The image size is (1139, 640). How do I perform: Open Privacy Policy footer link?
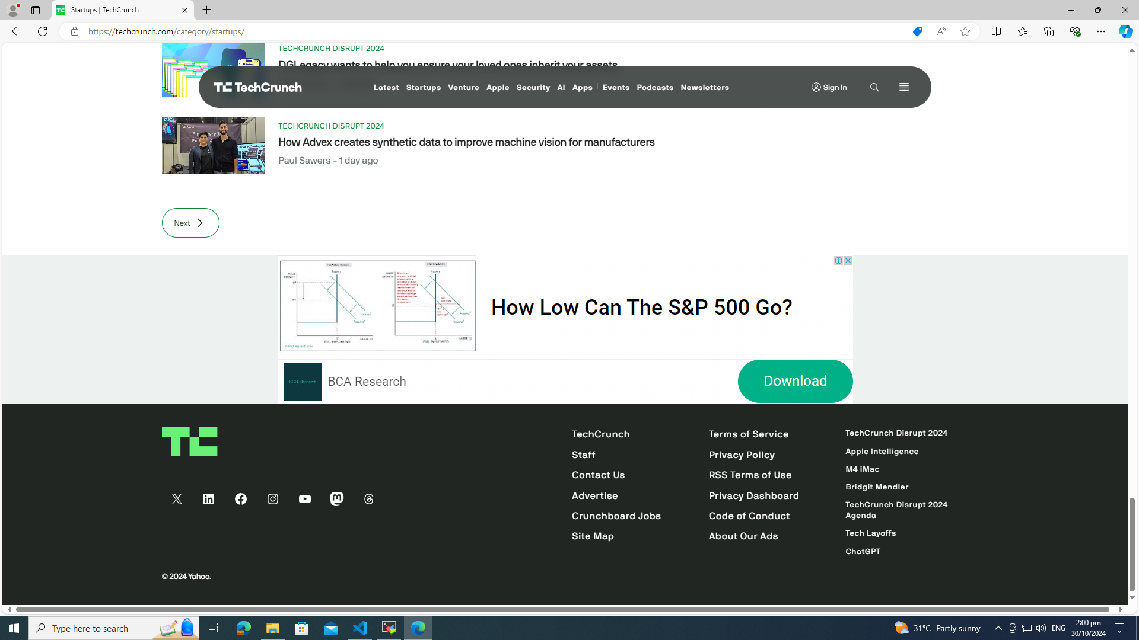tap(742, 455)
